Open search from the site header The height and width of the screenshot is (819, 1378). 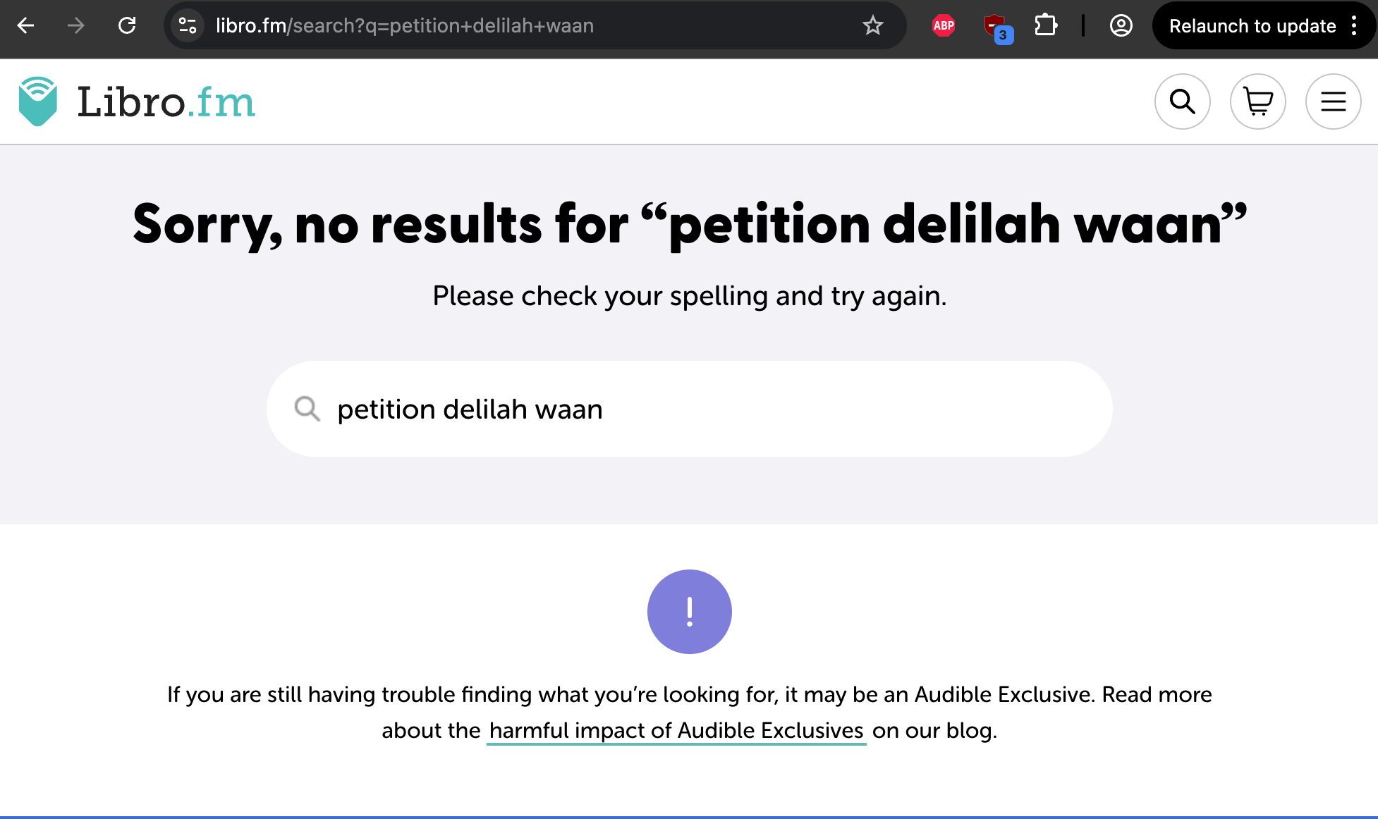click(1182, 102)
